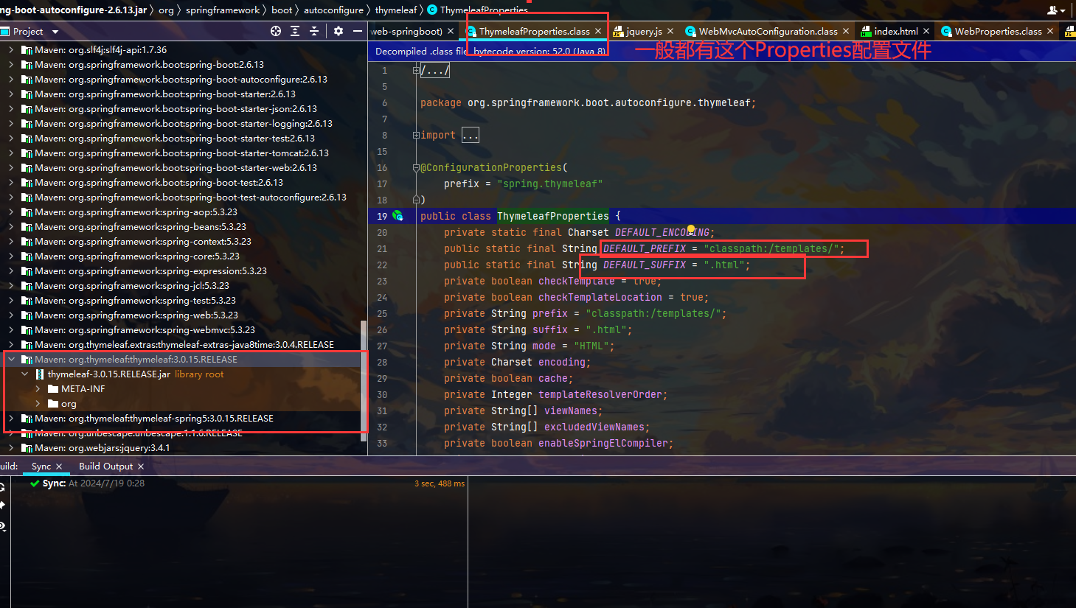
Task: Click the ThymeleafProperties class name on line 19
Action: (x=553, y=216)
